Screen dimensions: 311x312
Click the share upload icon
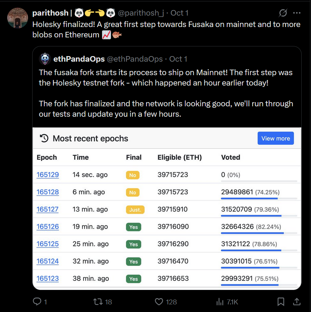[297, 302]
